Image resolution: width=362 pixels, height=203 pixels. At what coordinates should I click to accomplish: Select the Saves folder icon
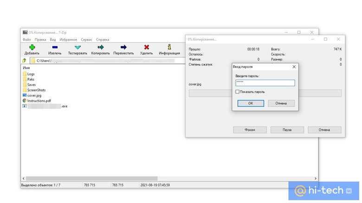[x=25, y=85]
